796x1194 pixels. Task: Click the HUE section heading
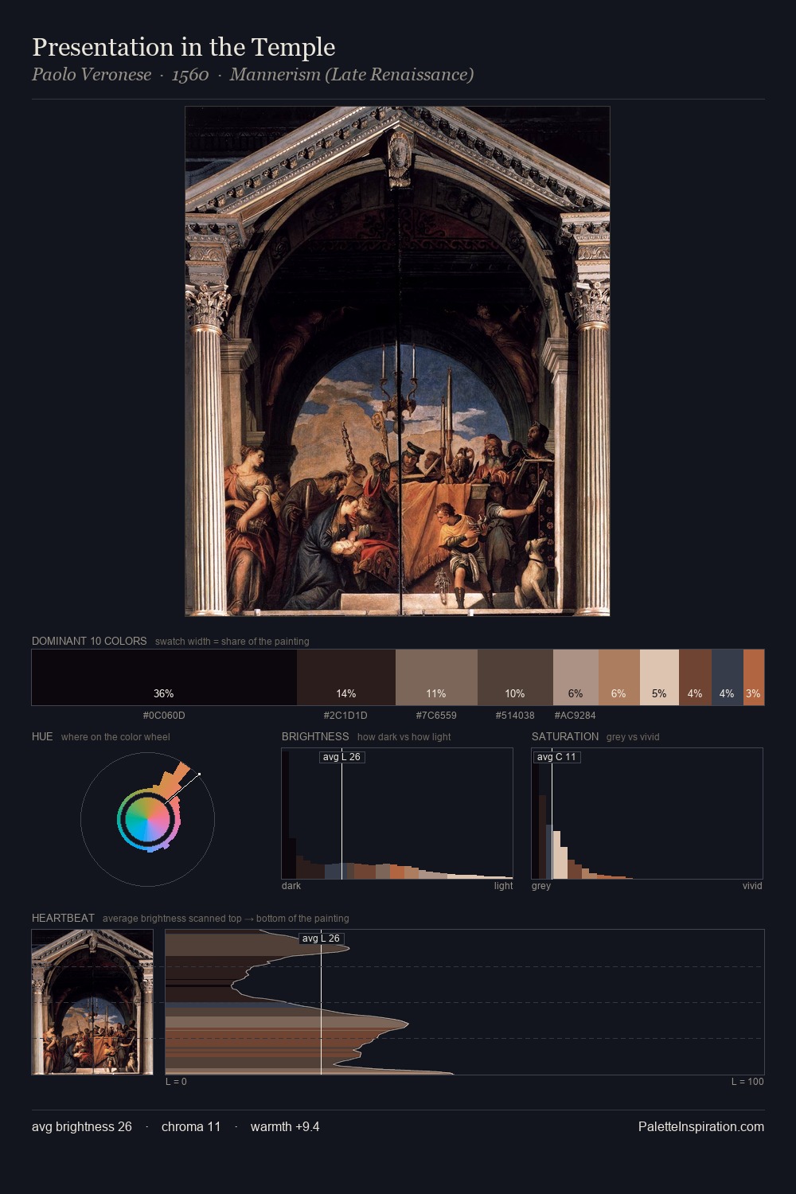point(42,736)
